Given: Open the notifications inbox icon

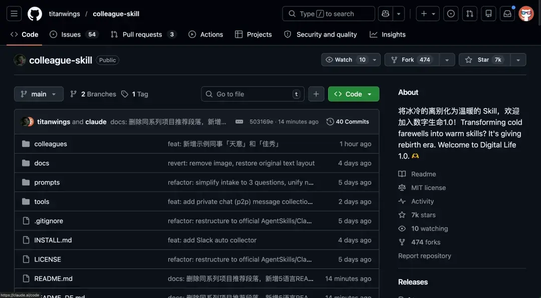Looking at the screenshot, I should pos(507,14).
